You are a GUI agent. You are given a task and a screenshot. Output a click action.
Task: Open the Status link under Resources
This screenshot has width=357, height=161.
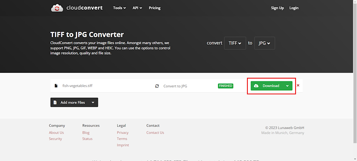click(x=87, y=139)
